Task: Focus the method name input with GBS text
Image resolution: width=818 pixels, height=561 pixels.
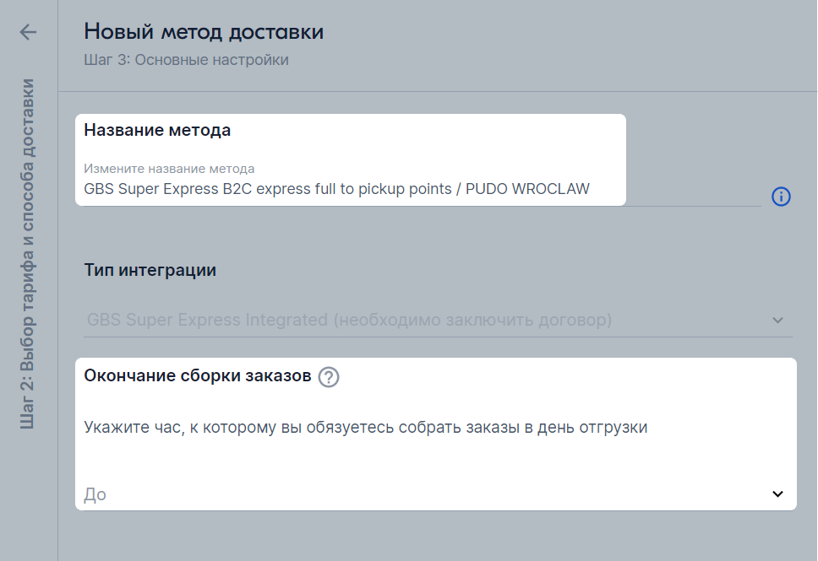Action: (x=422, y=189)
